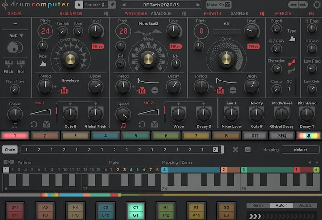Image resolution: width=322 pixels, height=220 pixels.
Task: Select the ANALOGUE engine tab
Action: pos(161,13)
